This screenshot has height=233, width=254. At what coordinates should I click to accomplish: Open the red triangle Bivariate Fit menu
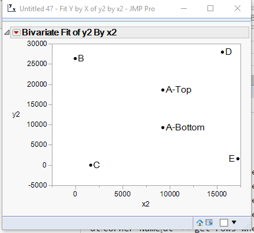click(17, 32)
